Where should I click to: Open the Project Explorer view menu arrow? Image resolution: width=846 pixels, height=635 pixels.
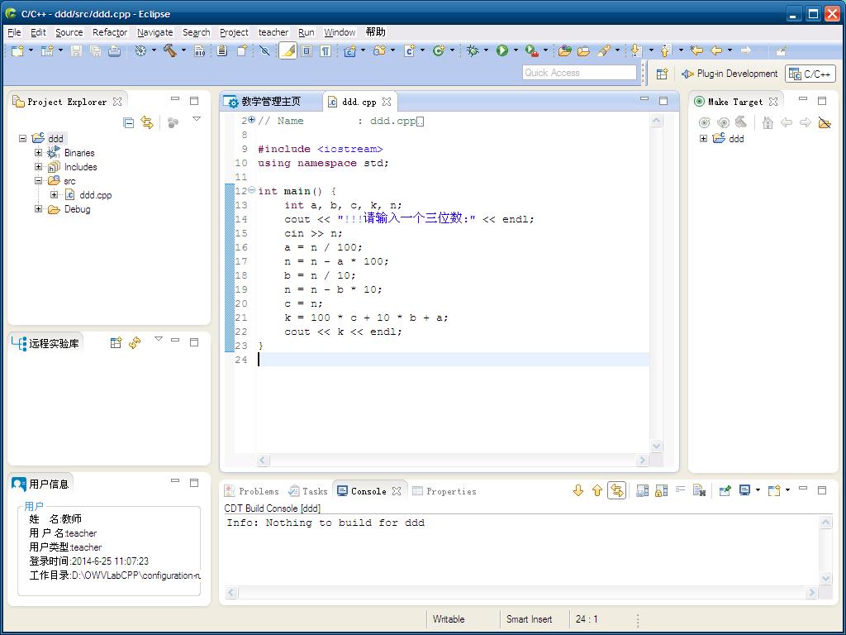click(197, 120)
